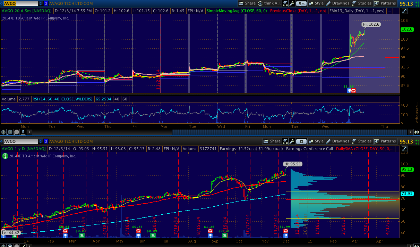This screenshot has width=420, height=247.
Task: Open the 5m timeframe selector
Action: [302, 3]
